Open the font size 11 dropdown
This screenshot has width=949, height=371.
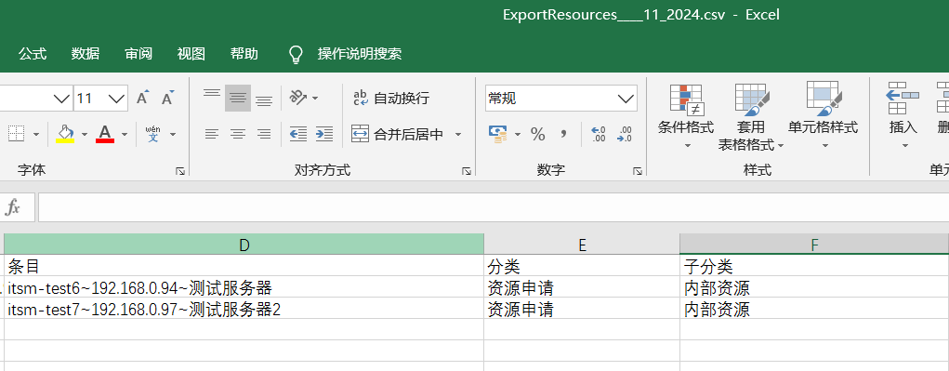(x=117, y=98)
